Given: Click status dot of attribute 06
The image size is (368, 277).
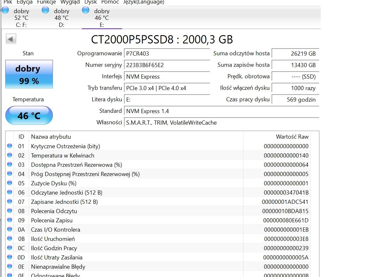Looking at the screenshot, I should tap(10, 192).
